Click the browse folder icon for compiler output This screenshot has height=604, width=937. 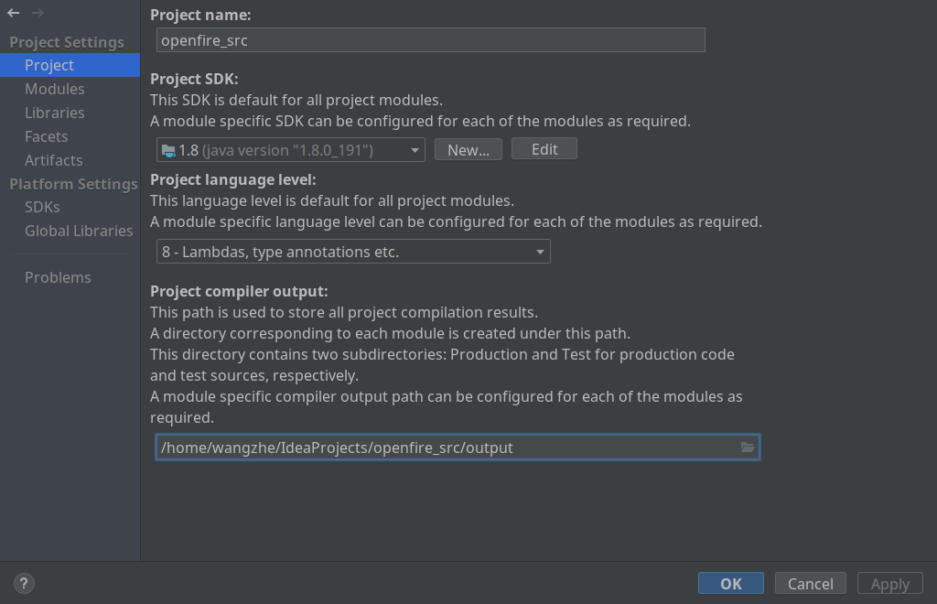pos(748,448)
